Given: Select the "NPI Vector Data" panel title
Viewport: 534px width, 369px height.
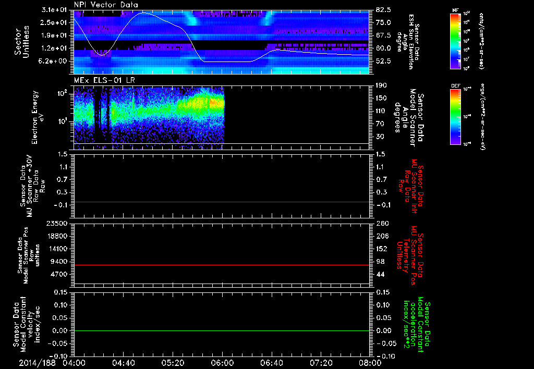Looking at the screenshot, I should pyautogui.click(x=106, y=5).
